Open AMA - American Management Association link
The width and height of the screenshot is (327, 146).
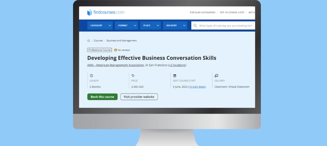pos(115,65)
